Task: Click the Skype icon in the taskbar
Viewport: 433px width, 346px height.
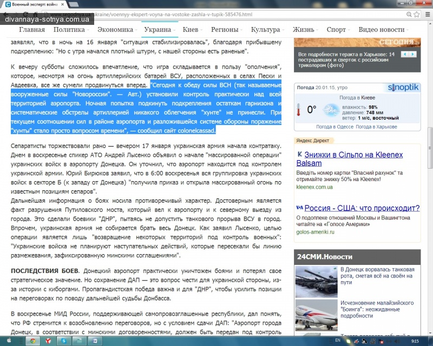Action: (x=64, y=341)
